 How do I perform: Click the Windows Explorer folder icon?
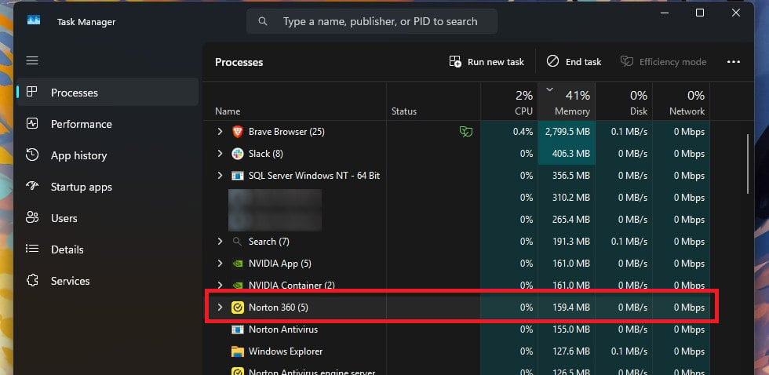click(x=237, y=351)
